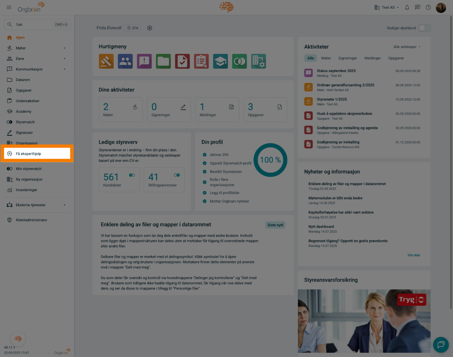Switch to the Meldinger tab in Aktiviteter

tap(373, 58)
